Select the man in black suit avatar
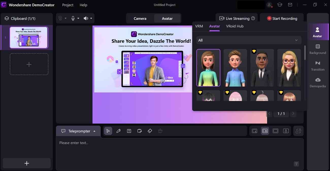 coord(262,68)
